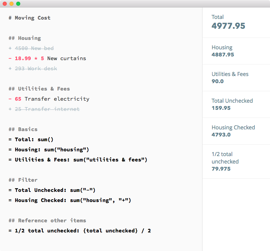Click the '= Total: sum()' formula line
This screenshot has height=251, width=270.
(31, 140)
